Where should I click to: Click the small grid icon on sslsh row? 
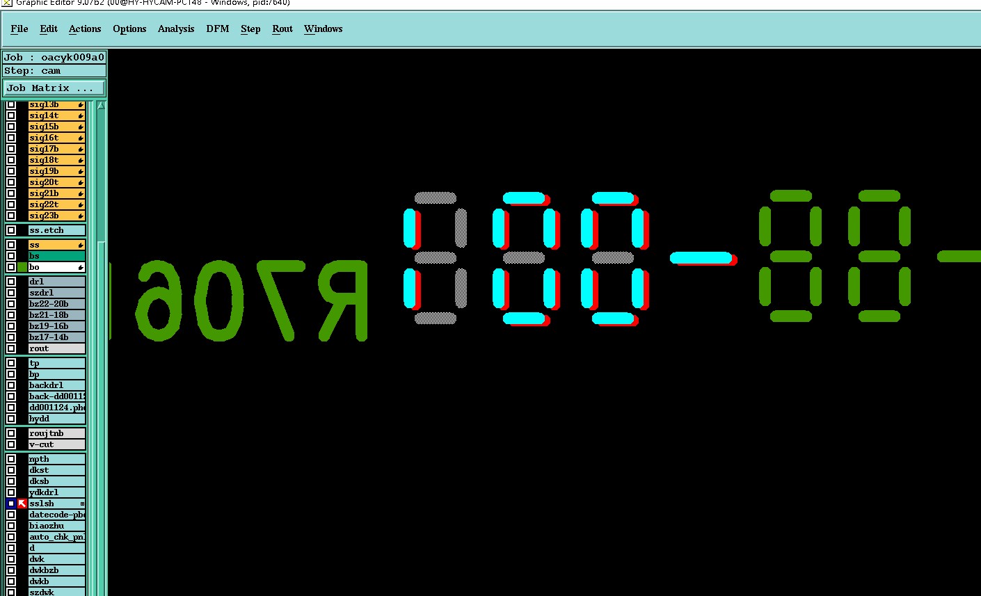click(x=82, y=504)
